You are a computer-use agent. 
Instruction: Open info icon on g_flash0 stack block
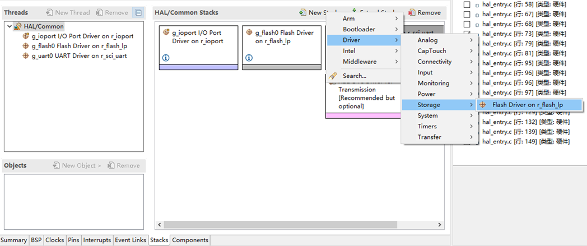tap(249, 58)
